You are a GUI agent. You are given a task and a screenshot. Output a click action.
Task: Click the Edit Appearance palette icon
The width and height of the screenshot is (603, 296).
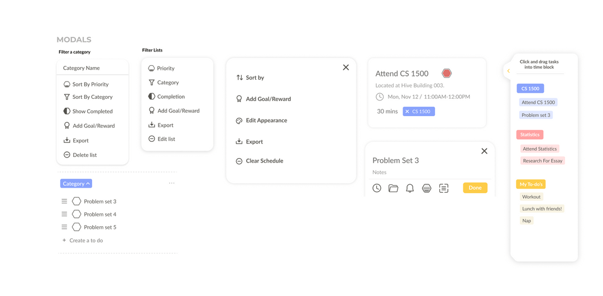(x=239, y=121)
